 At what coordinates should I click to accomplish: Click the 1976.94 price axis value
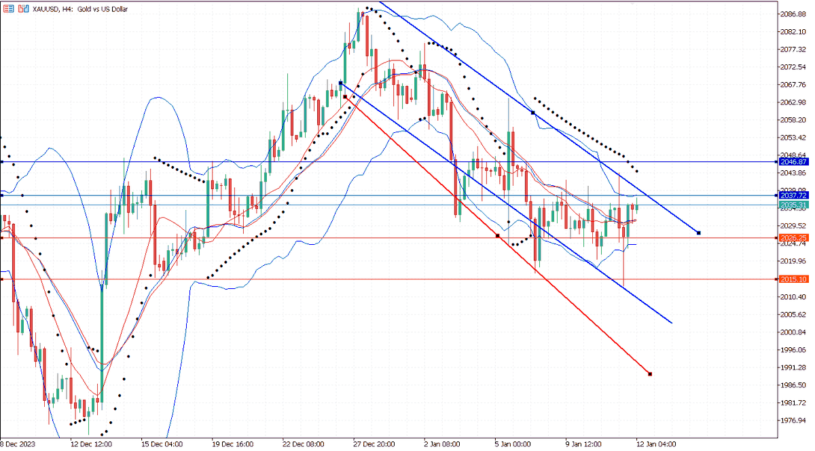click(x=793, y=420)
